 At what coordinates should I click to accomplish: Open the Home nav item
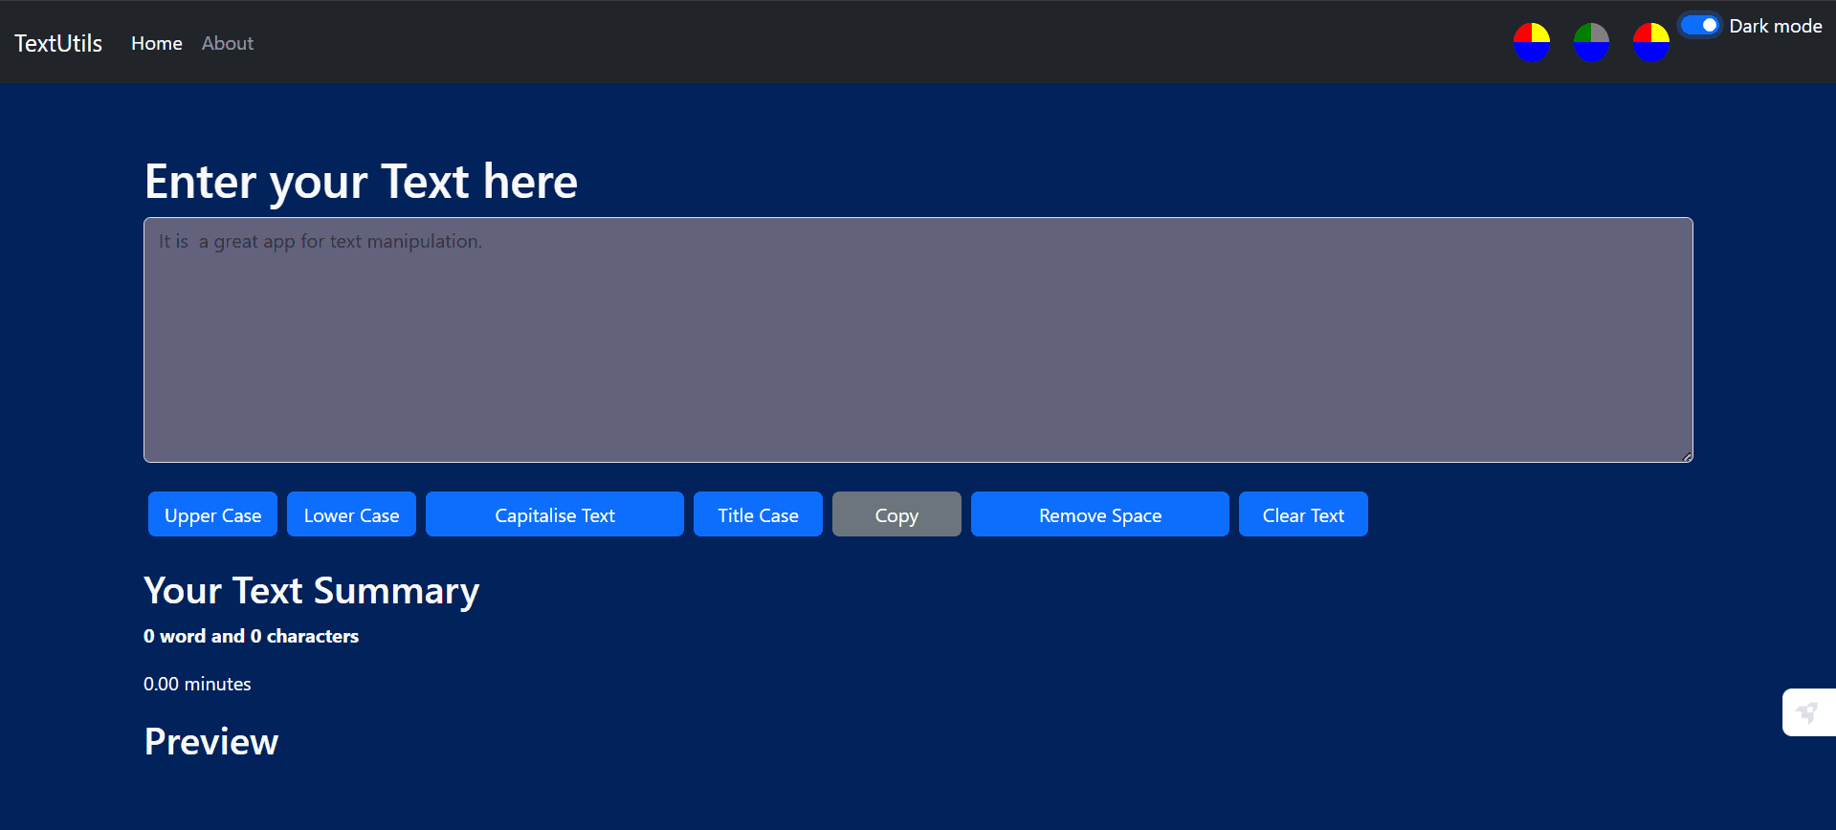[x=157, y=43]
